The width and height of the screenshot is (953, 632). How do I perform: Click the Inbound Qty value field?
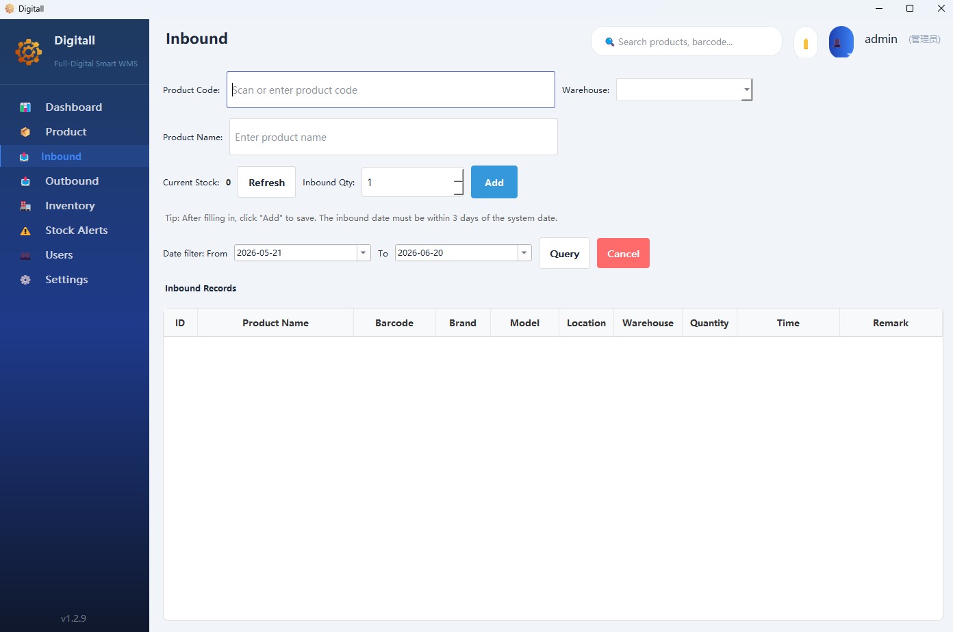click(407, 183)
